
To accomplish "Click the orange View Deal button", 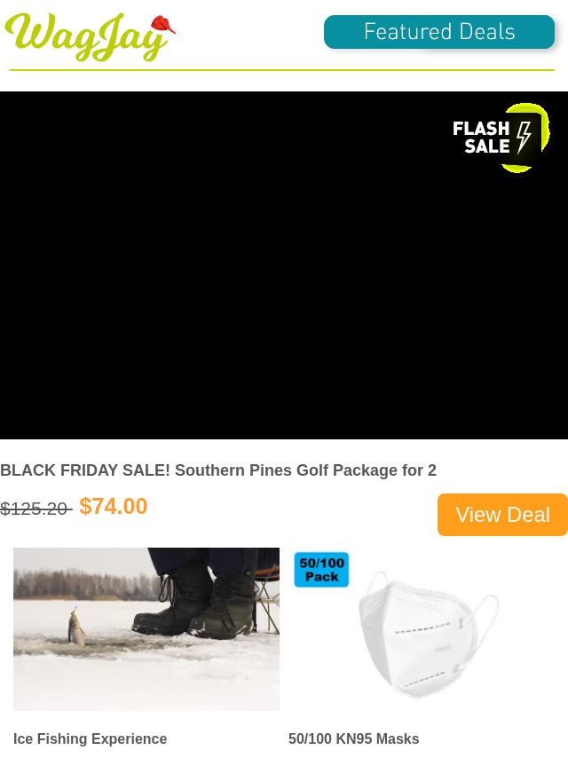I will 502,515.
